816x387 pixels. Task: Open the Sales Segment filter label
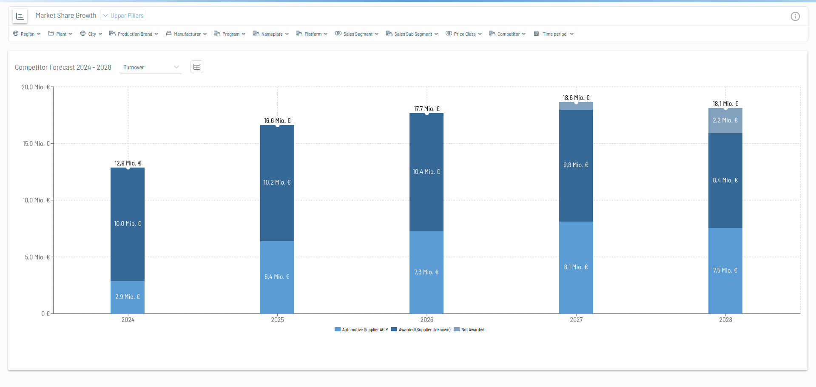click(x=358, y=34)
